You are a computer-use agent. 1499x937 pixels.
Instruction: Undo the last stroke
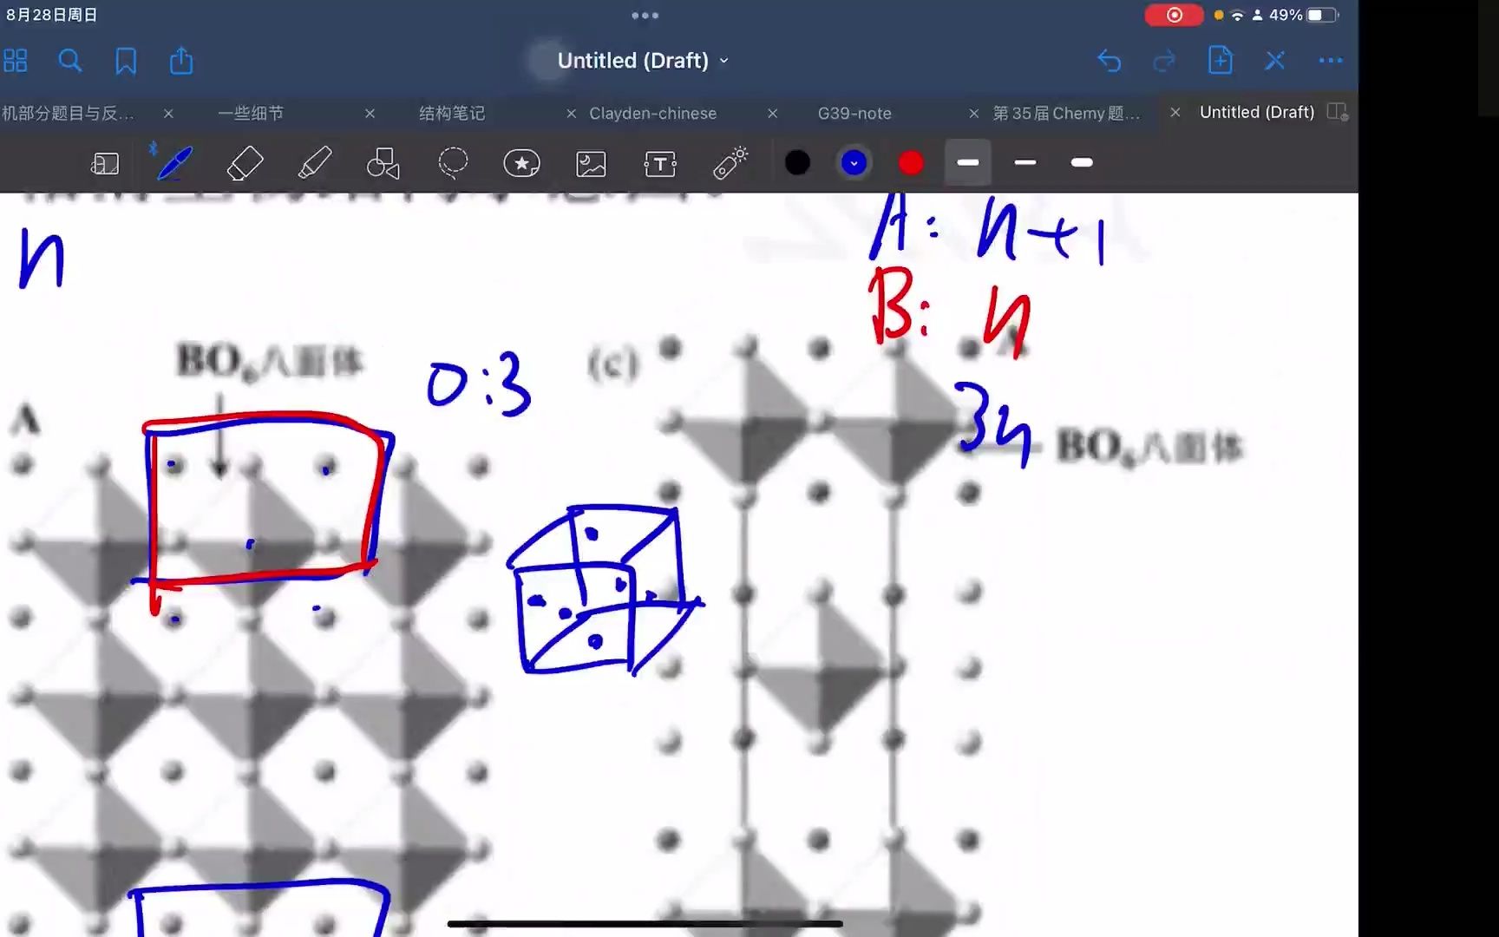pyautogui.click(x=1110, y=61)
